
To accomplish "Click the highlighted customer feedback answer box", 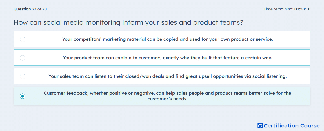I will point(162,96).
